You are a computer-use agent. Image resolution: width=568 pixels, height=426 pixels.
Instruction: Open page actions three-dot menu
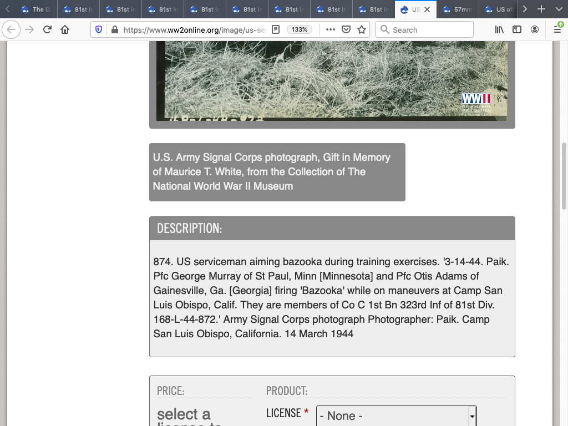[331, 30]
